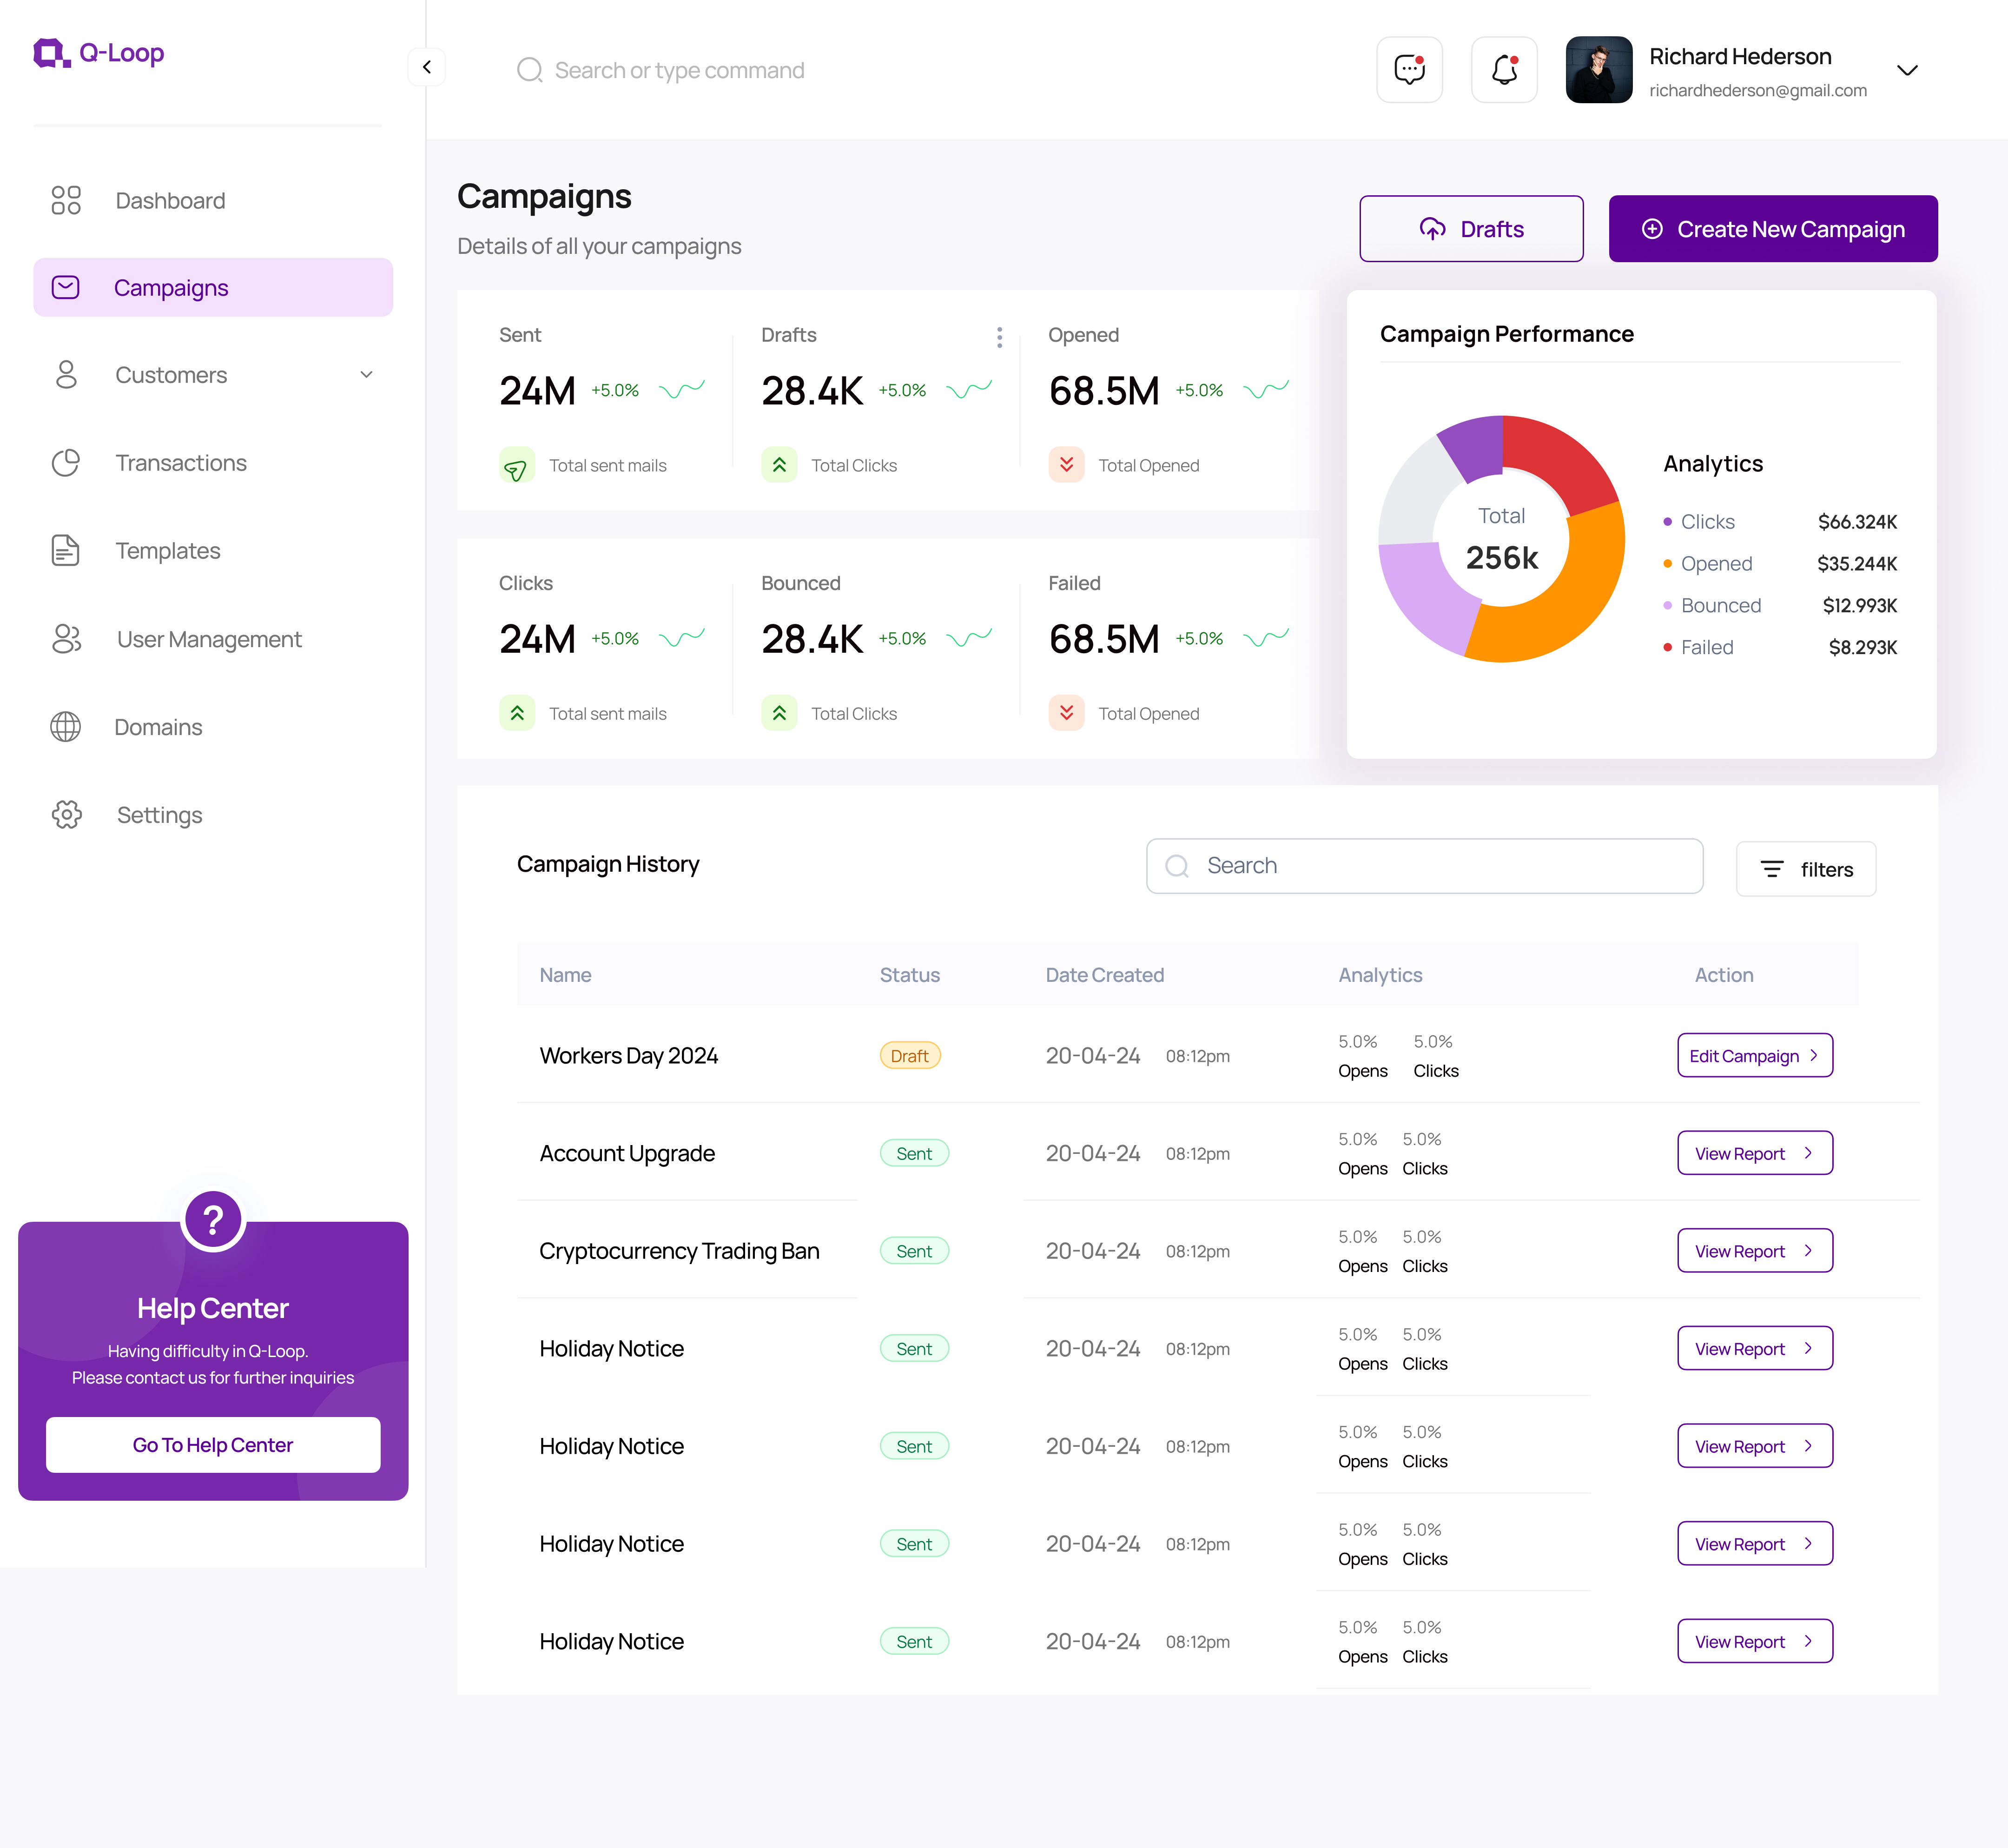Click Create New Campaign button
Image resolution: width=2008 pixels, height=1848 pixels.
click(x=1772, y=229)
